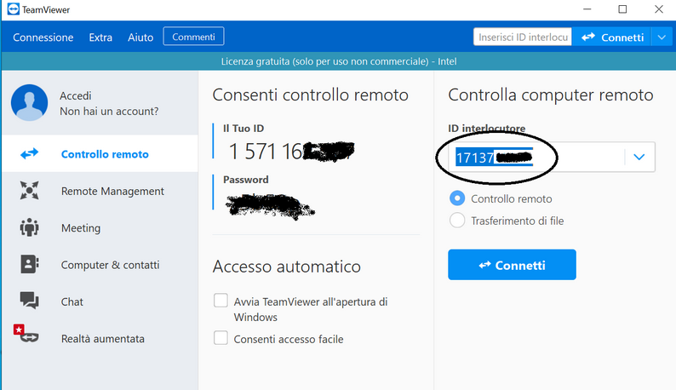Close the TeamViewer window
676x390 pixels.
pyautogui.click(x=659, y=9)
